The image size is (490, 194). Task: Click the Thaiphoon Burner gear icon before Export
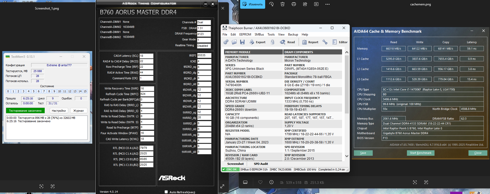[226, 42]
